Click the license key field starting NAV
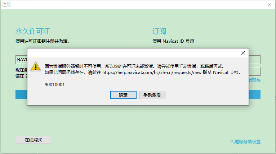The image size is (276, 154). (22, 60)
